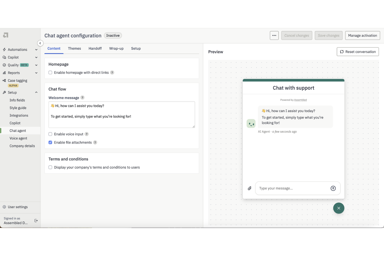The height and width of the screenshot is (256, 384).
Task: Enable voice input for the chat agent
Action: coord(50,134)
